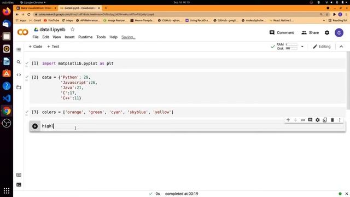Open the Runtime menu
The width and height of the screenshot is (350, 197).
[x=85, y=37]
